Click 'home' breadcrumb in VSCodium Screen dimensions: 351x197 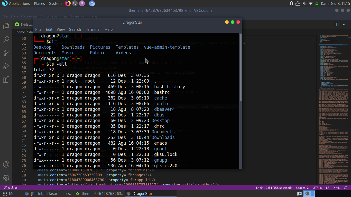tap(21, 32)
